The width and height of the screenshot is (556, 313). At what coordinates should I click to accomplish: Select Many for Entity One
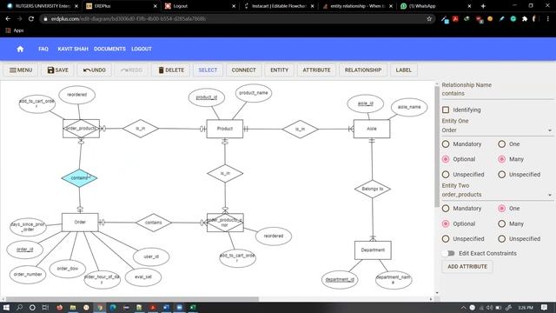(502, 159)
